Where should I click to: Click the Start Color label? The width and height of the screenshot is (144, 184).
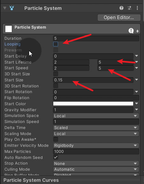coord(15,104)
